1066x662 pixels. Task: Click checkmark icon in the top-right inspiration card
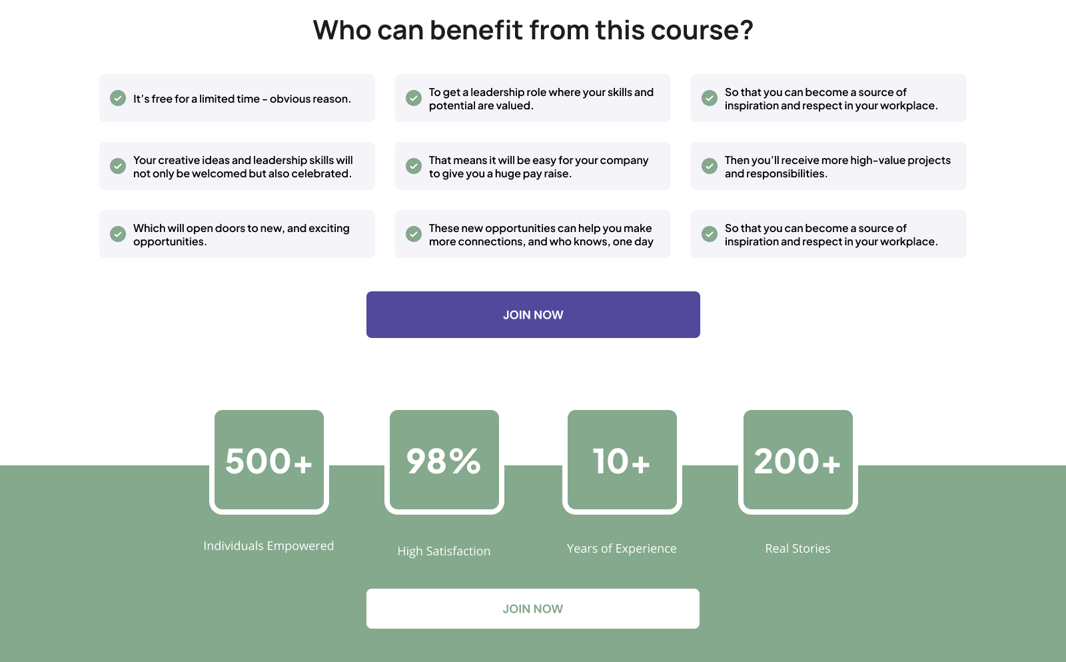[x=710, y=98]
